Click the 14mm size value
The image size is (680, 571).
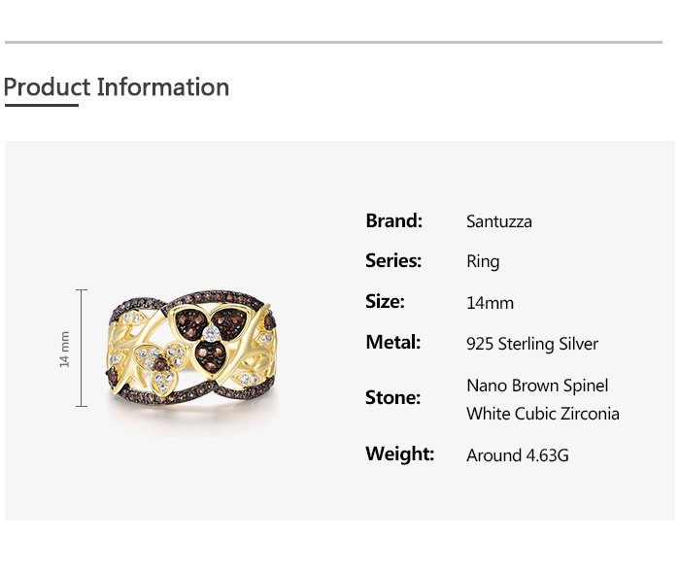coord(490,303)
